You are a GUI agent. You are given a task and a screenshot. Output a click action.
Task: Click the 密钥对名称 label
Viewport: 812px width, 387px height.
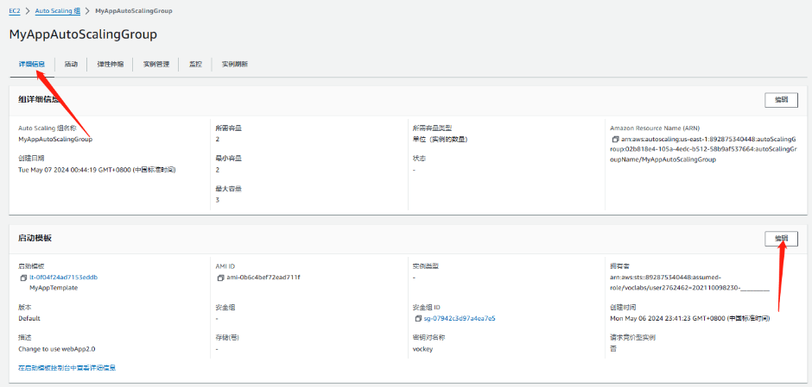click(429, 337)
